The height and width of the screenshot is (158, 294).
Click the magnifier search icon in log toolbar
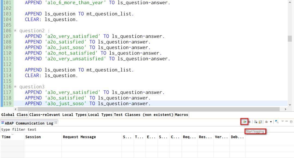pos(277,122)
